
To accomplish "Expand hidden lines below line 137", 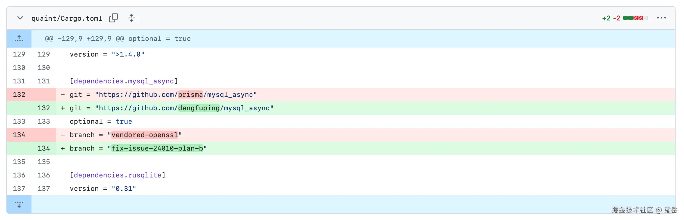I will click(x=19, y=204).
